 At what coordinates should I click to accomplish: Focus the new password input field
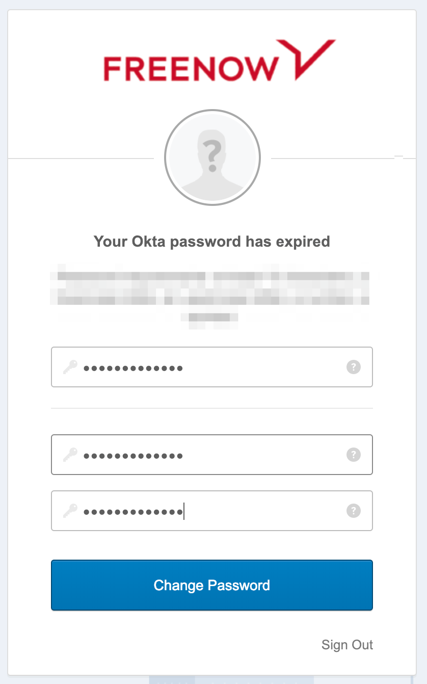coord(212,455)
